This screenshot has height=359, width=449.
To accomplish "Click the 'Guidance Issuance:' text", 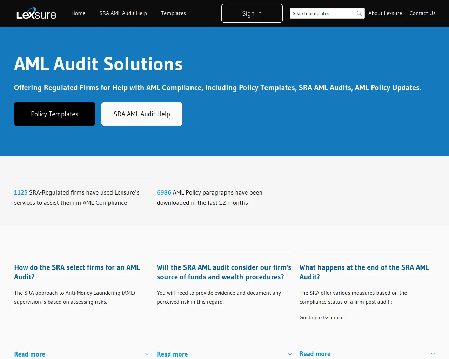I will click(322, 318).
